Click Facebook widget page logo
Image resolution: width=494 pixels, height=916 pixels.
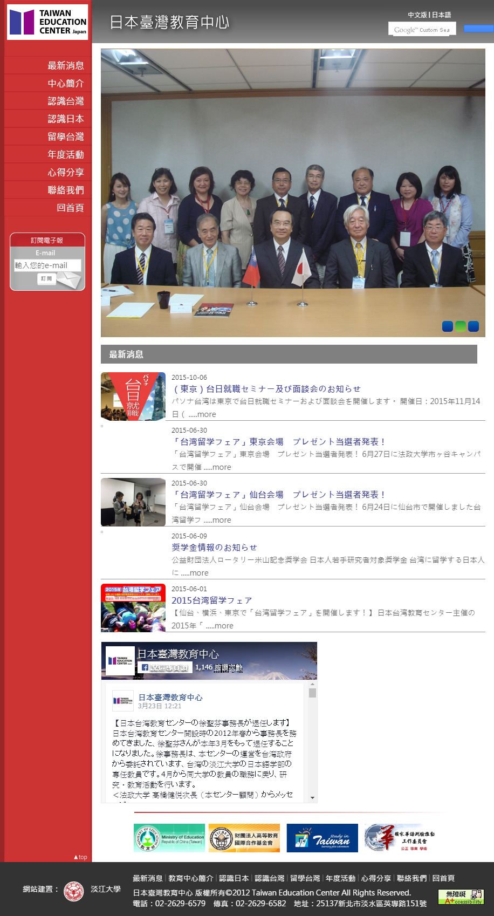(120, 661)
